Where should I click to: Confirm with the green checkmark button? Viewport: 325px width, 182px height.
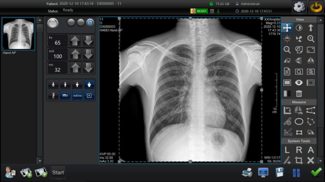[x=316, y=173]
